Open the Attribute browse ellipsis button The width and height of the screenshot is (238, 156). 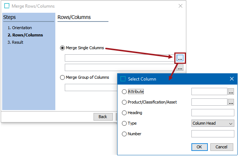pyautogui.click(x=231, y=92)
